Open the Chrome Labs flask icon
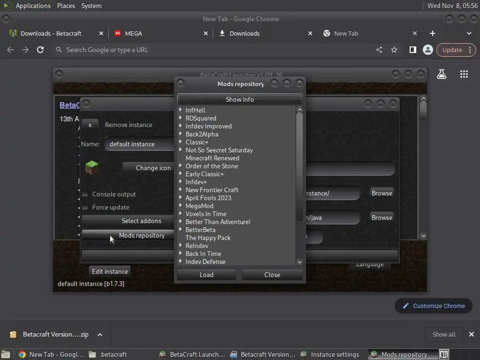Viewport: 480px width, 360px height. 442,74
